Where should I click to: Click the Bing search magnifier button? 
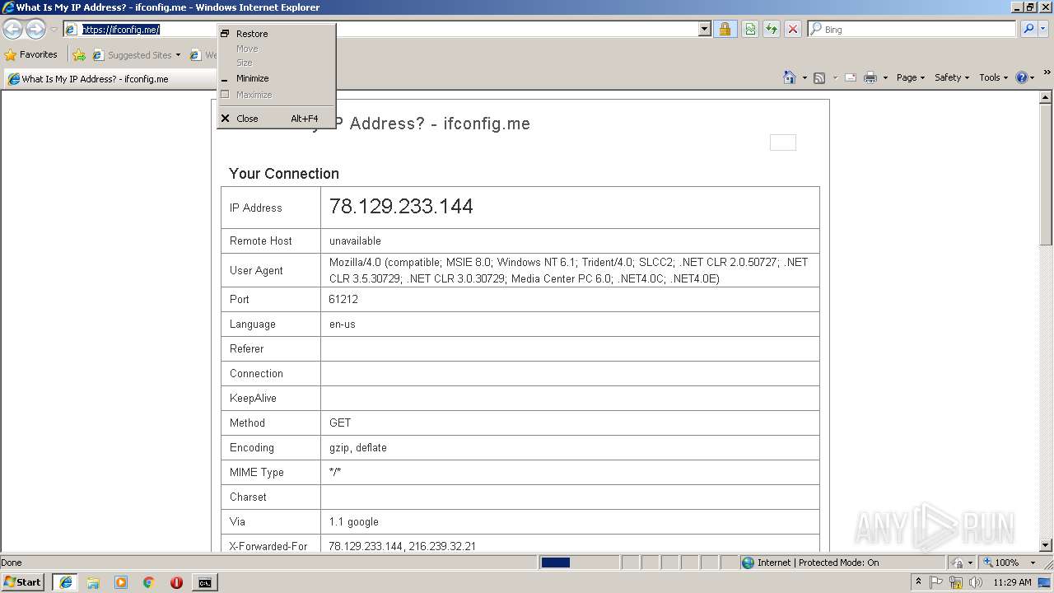[x=1028, y=29]
